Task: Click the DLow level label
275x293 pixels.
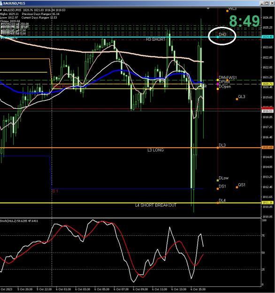Action: 223,178
